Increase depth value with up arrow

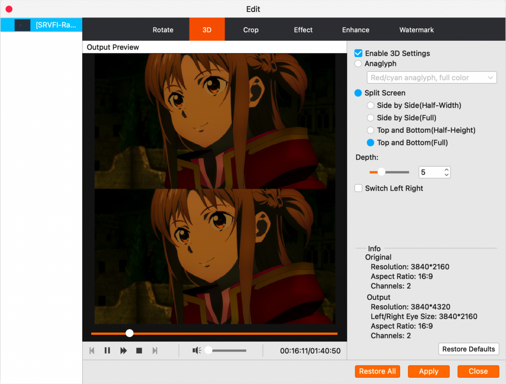coord(446,169)
